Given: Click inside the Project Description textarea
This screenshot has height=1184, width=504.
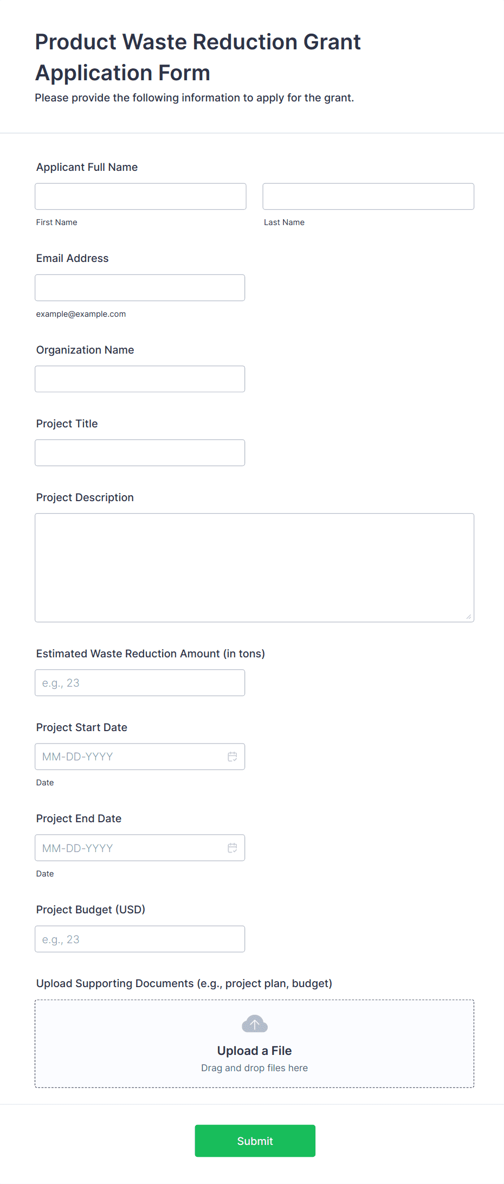Looking at the screenshot, I should tap(254, 567).
